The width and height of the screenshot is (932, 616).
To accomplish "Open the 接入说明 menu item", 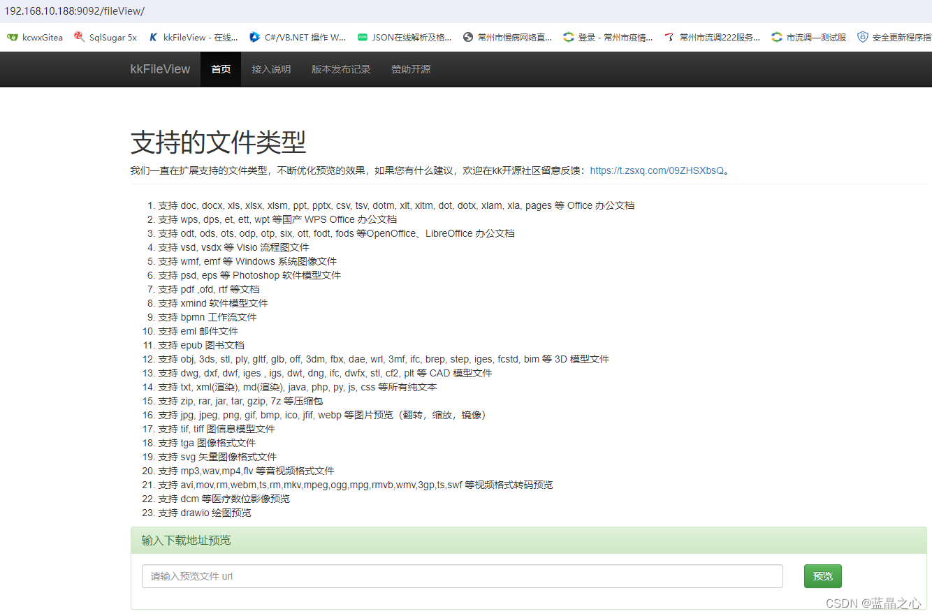I will pyautogui.click(x=271, y=69).
